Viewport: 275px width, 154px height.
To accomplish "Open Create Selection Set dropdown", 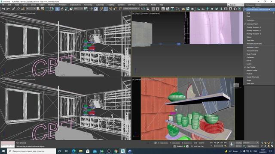I will pyautogui.click(x=131, y=9).
